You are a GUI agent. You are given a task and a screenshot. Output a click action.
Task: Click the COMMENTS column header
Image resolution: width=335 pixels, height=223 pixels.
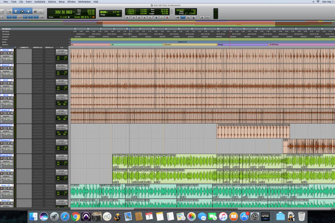pyautogui.click(x=24, y=47)
